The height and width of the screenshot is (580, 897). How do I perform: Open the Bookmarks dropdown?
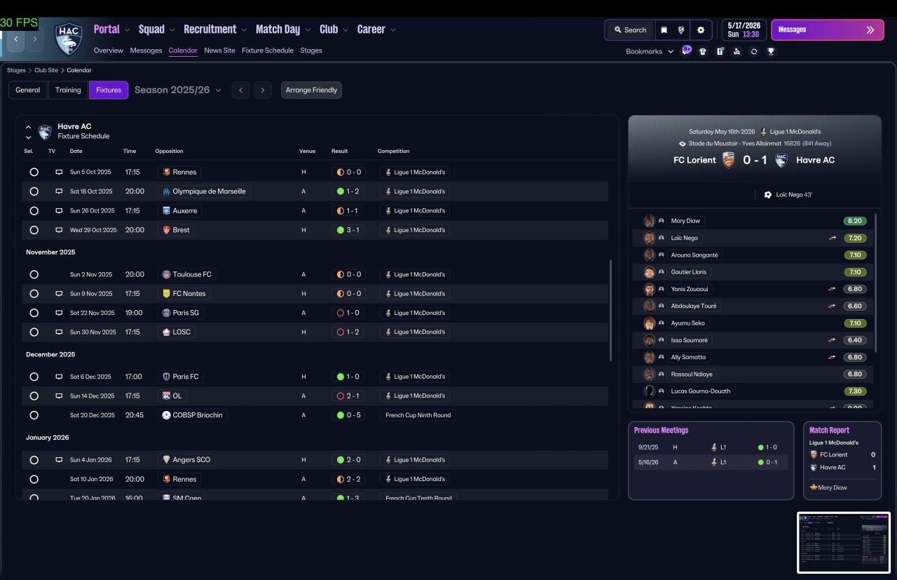coord(650,51)
